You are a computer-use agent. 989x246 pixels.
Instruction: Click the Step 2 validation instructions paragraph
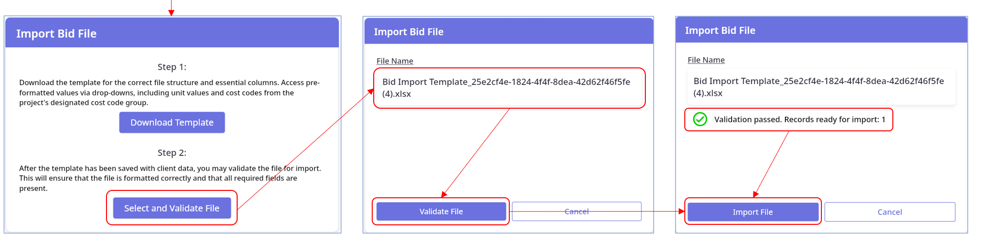170,178
